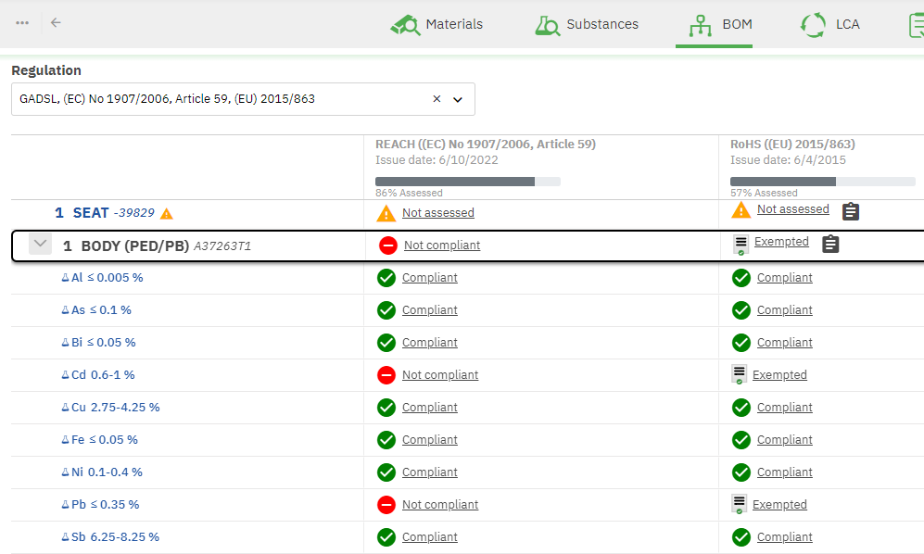Select the Sb 6.25-8.25 % substance
This screenshot has height=554, width=924.
click(115, 537)
